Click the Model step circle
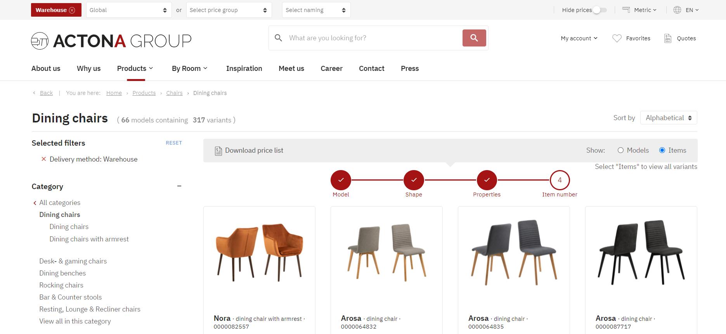Viewport: 726px width, 334px height. click(341, 180)
